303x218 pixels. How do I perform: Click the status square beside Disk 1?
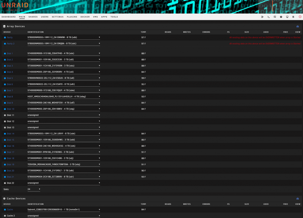tap(5, 53)
